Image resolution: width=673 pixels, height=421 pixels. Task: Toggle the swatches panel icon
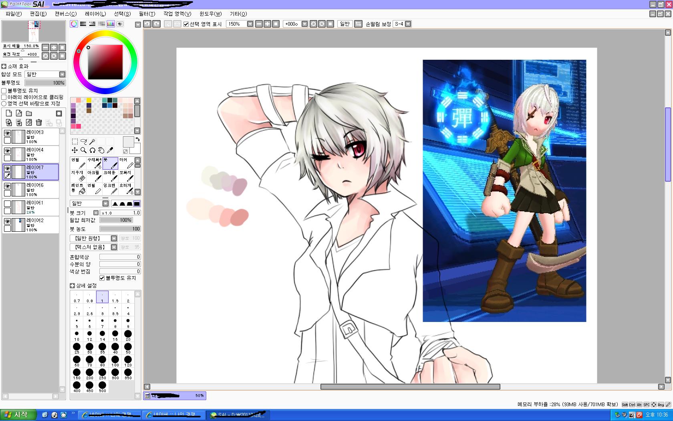[111, 24]
